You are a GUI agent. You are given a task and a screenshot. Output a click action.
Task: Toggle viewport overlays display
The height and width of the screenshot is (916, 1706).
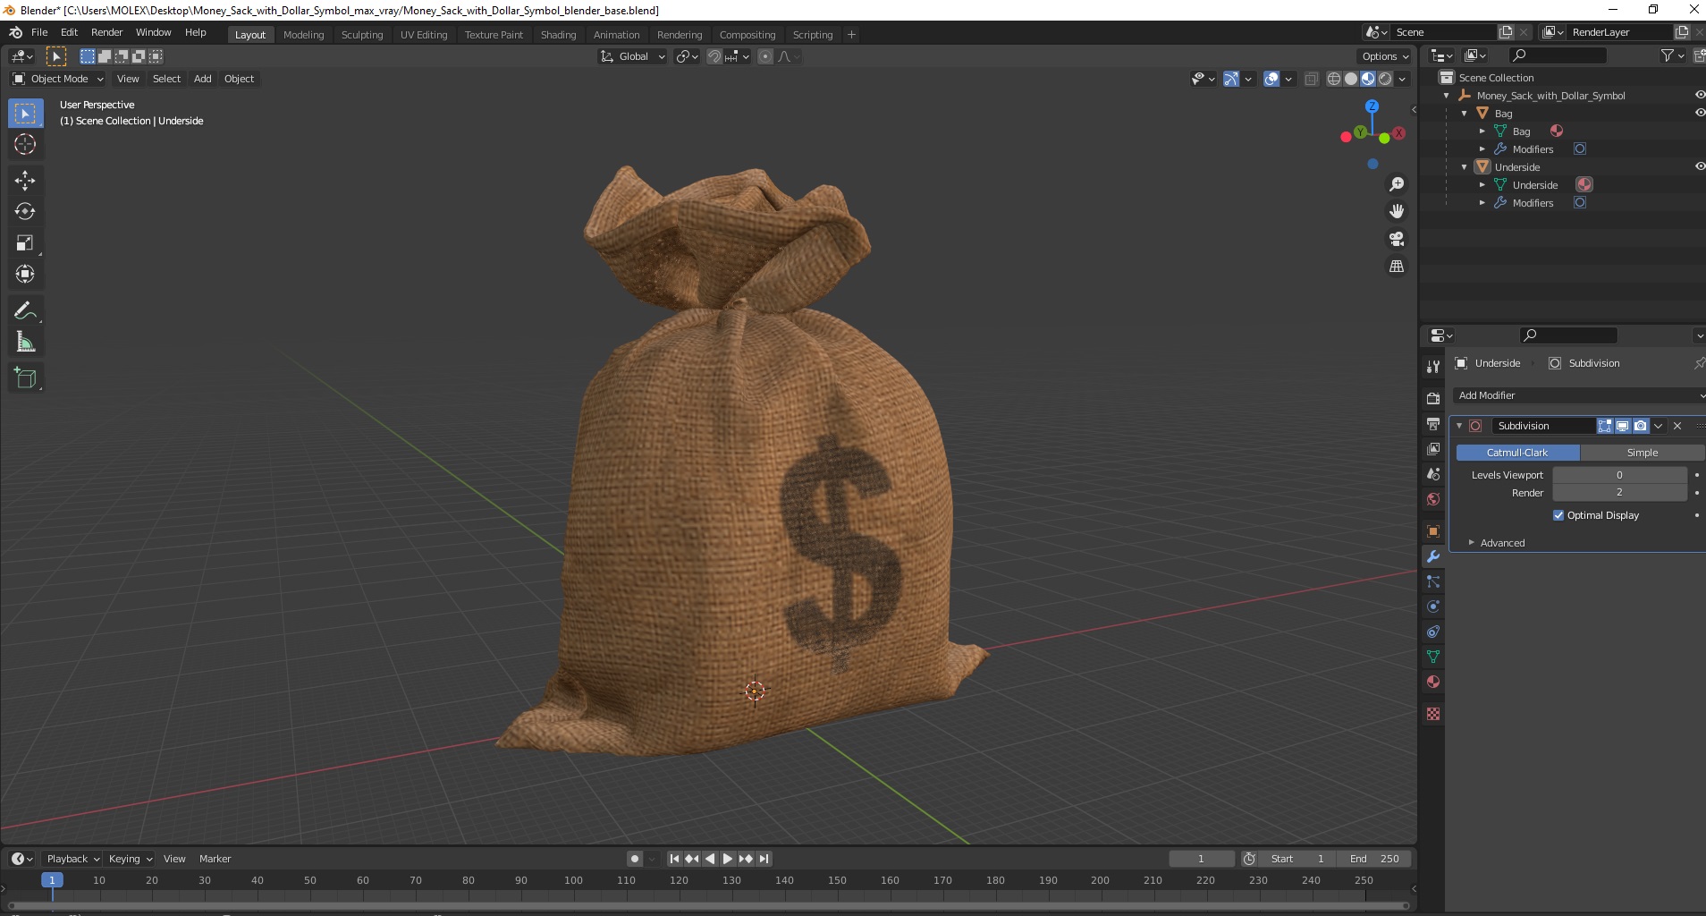(1271, 79)
